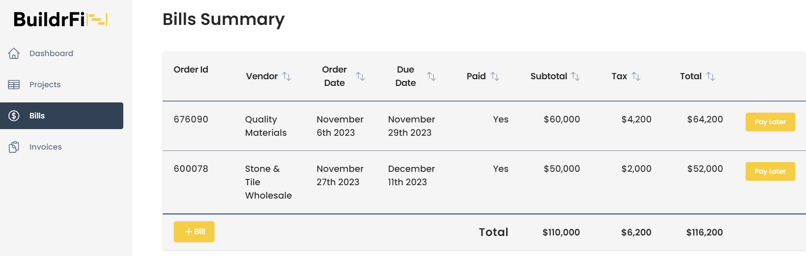Sort by Total column arrows icon
Screen dimensions: 806x256
[711, 77]
